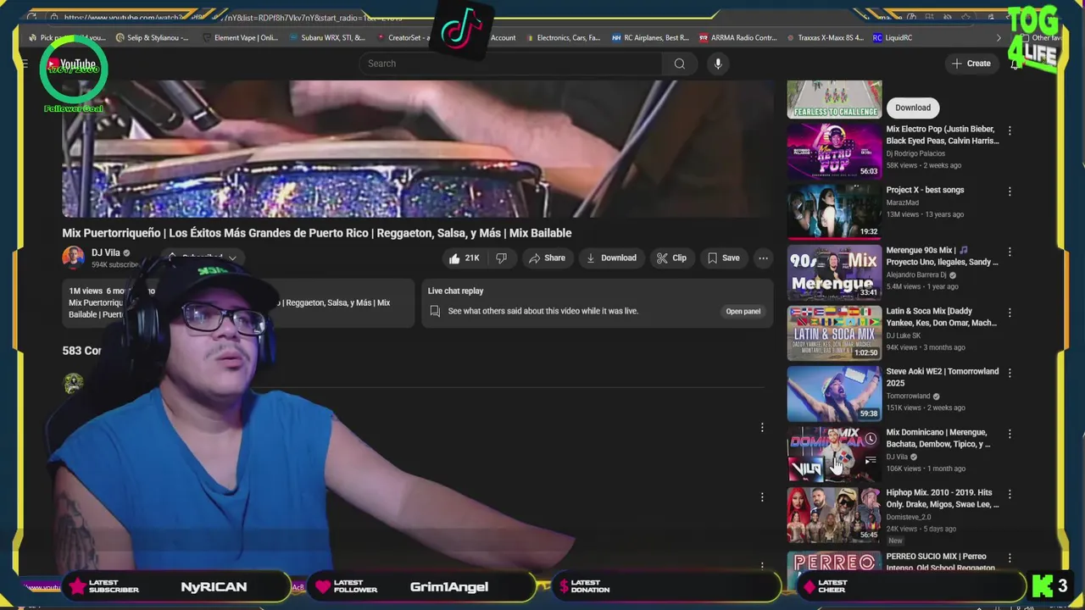Add Mix Dominicano to Watch Later clock icon

click(x=871, y=439)
